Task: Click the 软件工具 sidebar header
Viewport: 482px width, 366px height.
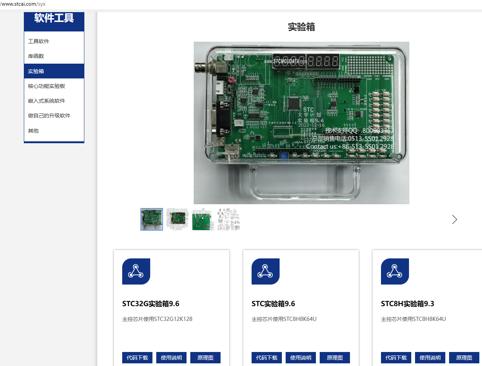Action: [54, 18]
